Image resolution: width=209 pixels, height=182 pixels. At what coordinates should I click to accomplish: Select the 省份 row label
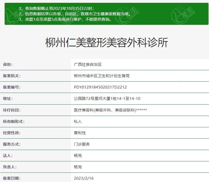point(7,65)
